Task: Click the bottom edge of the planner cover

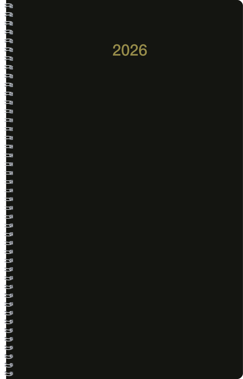Action: [x=125, y=378]
